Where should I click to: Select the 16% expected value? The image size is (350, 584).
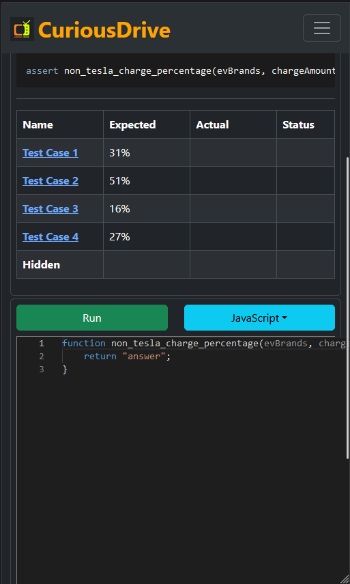(119, 208)
